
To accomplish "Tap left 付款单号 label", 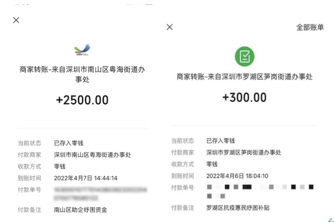I will 30,189.
